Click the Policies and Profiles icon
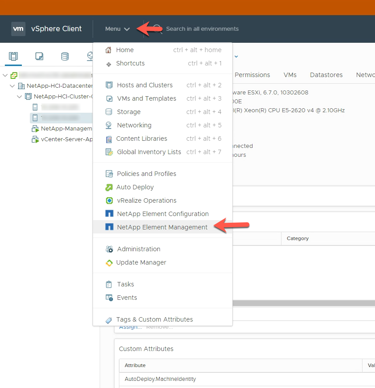375x388 pixels. (x=109, y=174)
